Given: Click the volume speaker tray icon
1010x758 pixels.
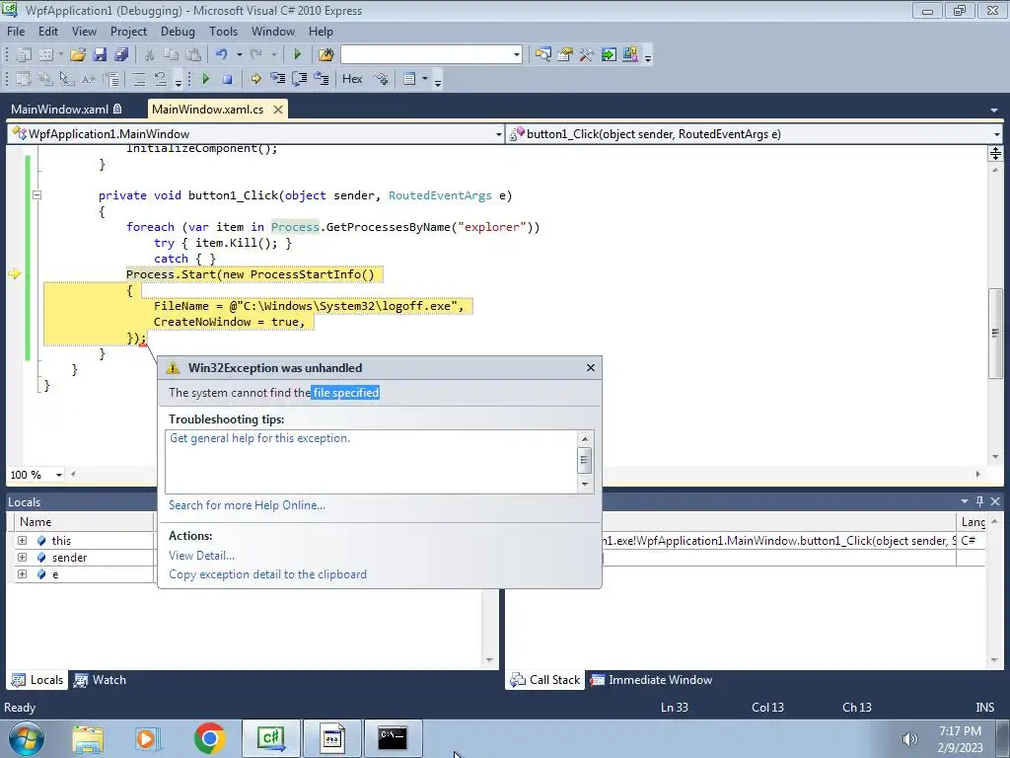Looking at the screenshot, I should (x=909, y=739).
